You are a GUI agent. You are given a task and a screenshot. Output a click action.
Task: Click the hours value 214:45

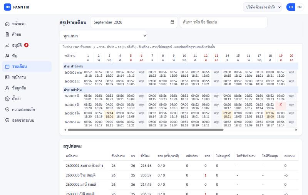pos(146,185)
